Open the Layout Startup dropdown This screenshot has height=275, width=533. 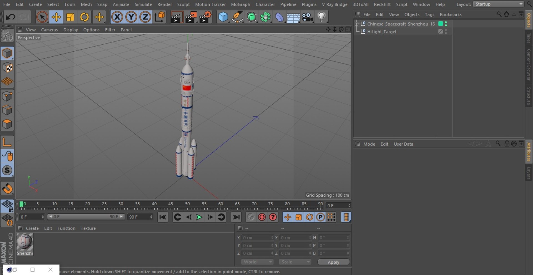click(498, 4)
